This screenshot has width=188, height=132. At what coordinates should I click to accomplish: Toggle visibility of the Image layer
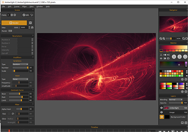(162, 112)
